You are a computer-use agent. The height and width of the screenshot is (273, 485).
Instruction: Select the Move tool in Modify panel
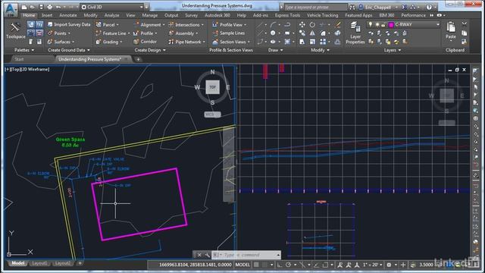coord(302,24)
